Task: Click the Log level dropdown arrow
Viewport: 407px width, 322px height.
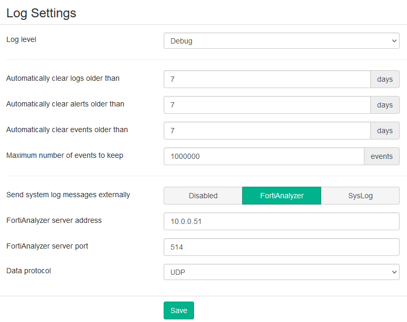Action: click(394, 41)
